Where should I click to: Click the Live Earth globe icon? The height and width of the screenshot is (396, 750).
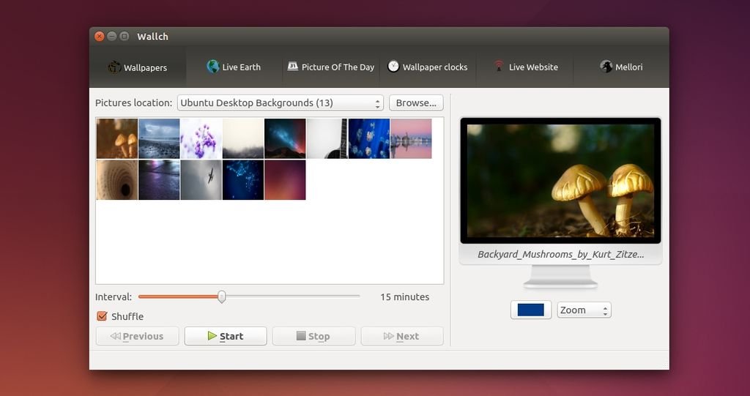tap(213, 67)
